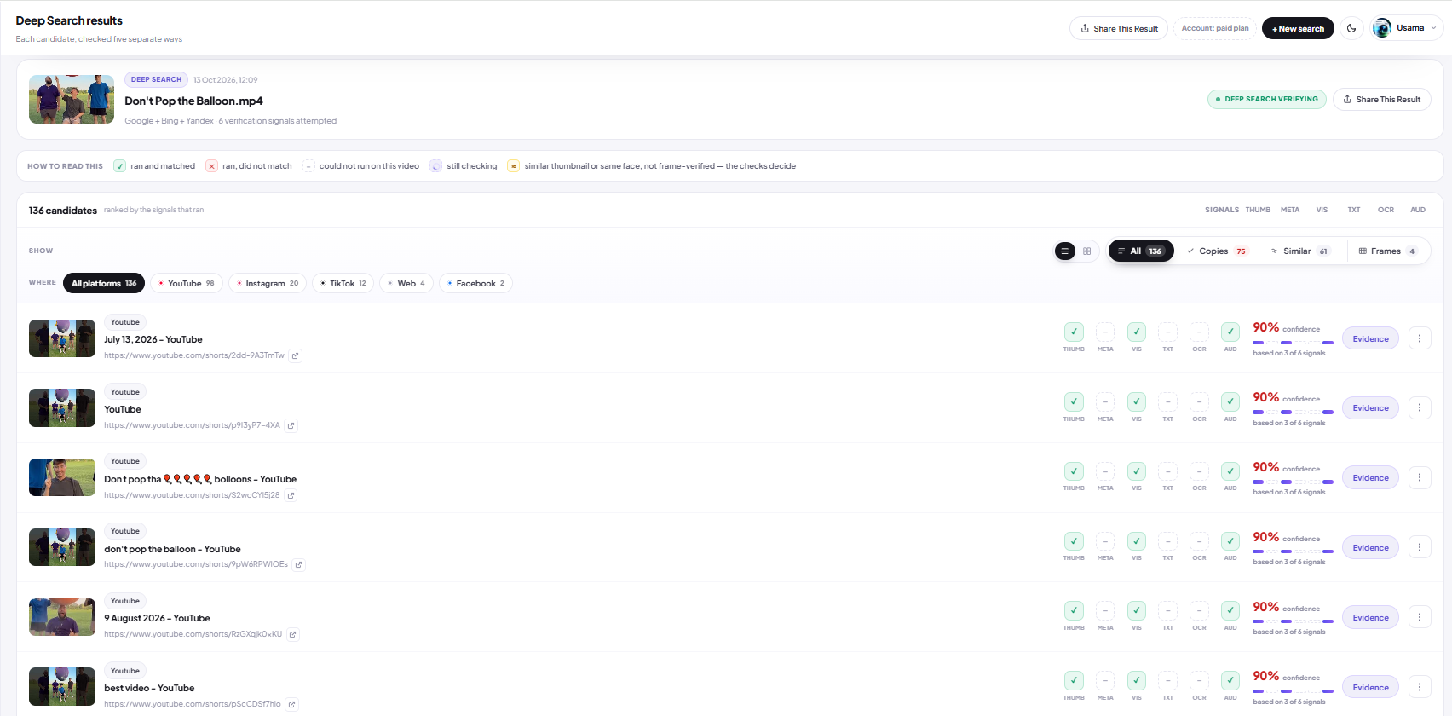Filter by All platforms 136

[104, 283]
